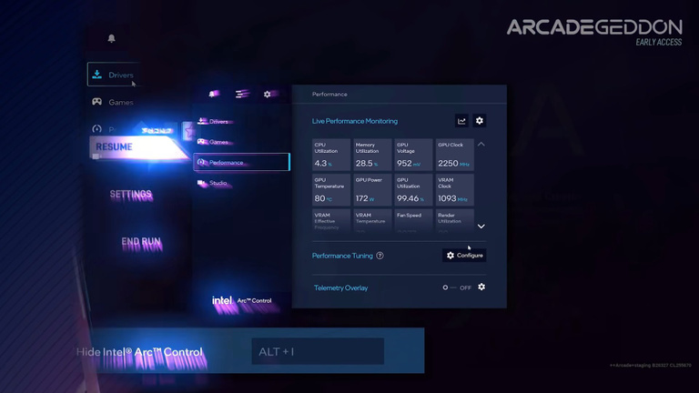The image size is (699, 393).
Task: Open Performance Tuning help question mark
Action: (380, 256)
